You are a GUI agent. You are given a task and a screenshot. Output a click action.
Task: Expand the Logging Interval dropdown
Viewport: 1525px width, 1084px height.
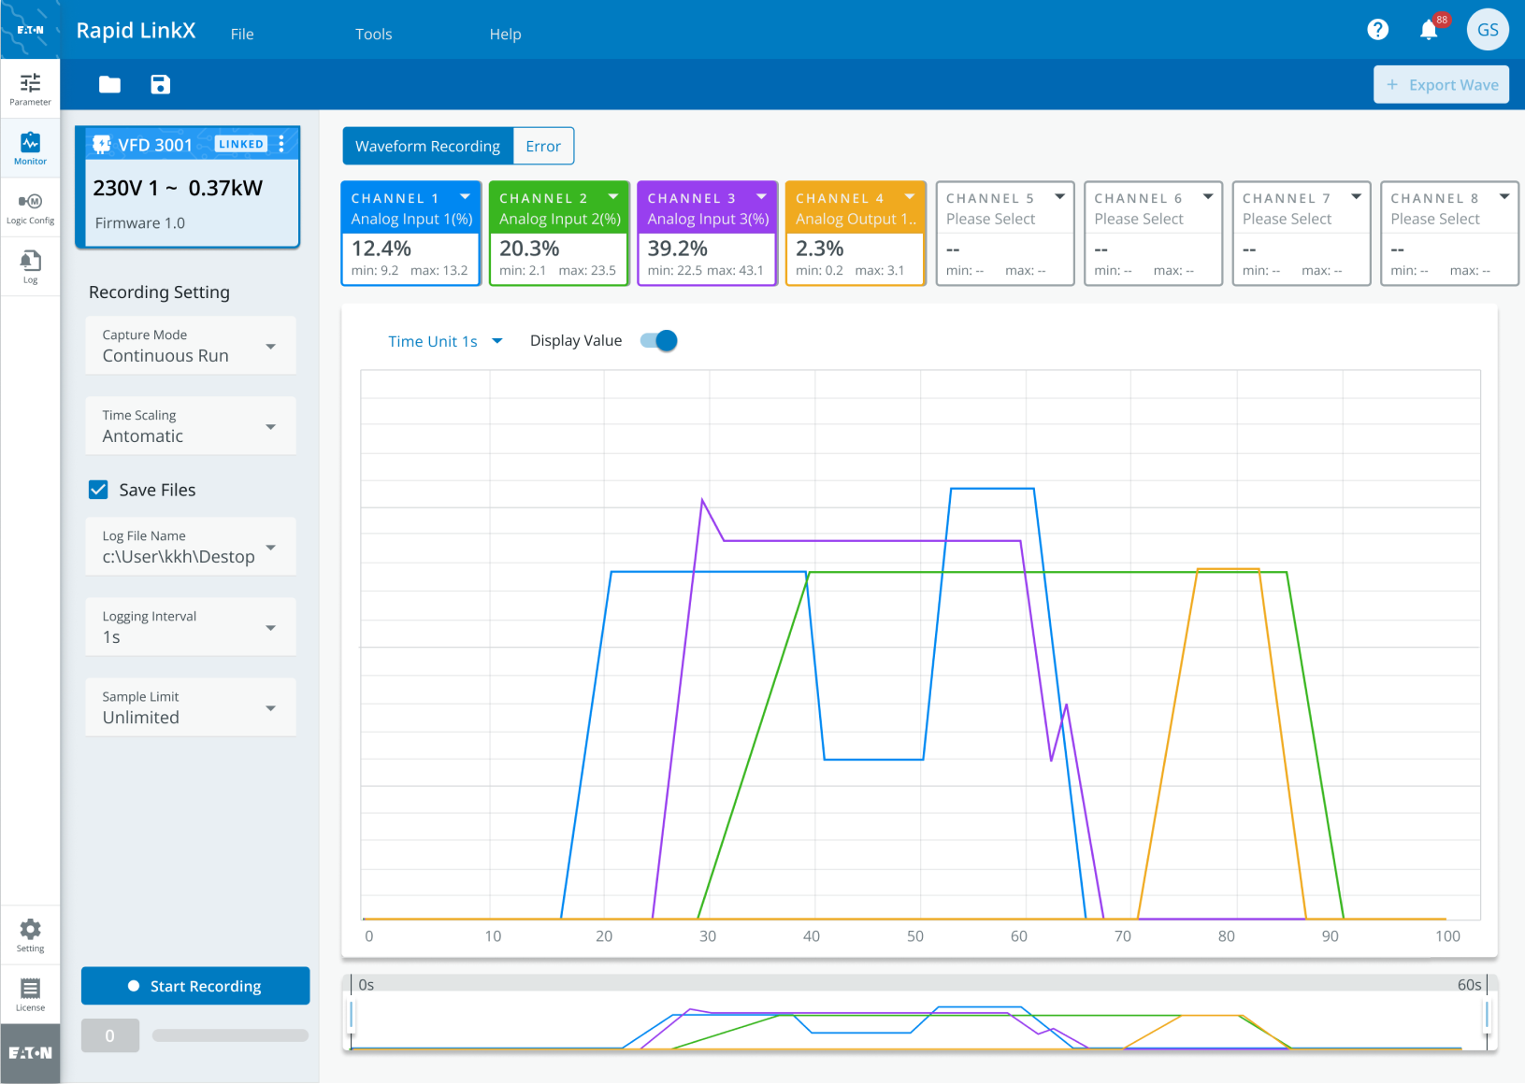coord(191,627)
